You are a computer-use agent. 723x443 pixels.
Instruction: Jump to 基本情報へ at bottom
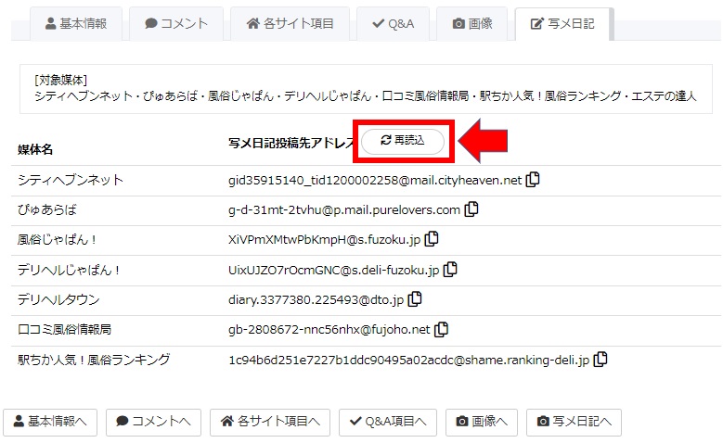point(50,422)
